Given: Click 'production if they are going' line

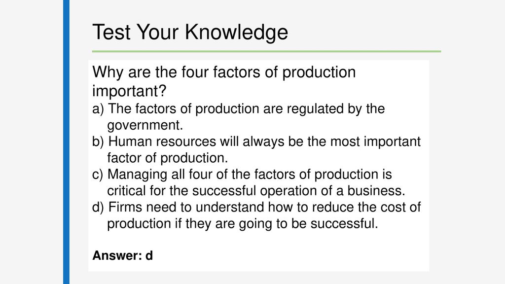Looking at the screenshot, I should point(243,224).
